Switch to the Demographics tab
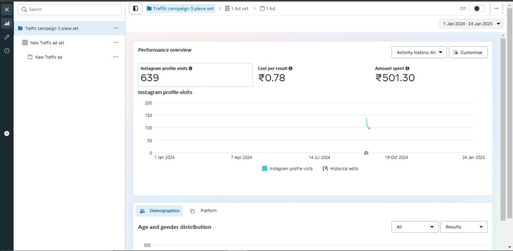Viewport: 513px width, 251px height. point(159,211)
